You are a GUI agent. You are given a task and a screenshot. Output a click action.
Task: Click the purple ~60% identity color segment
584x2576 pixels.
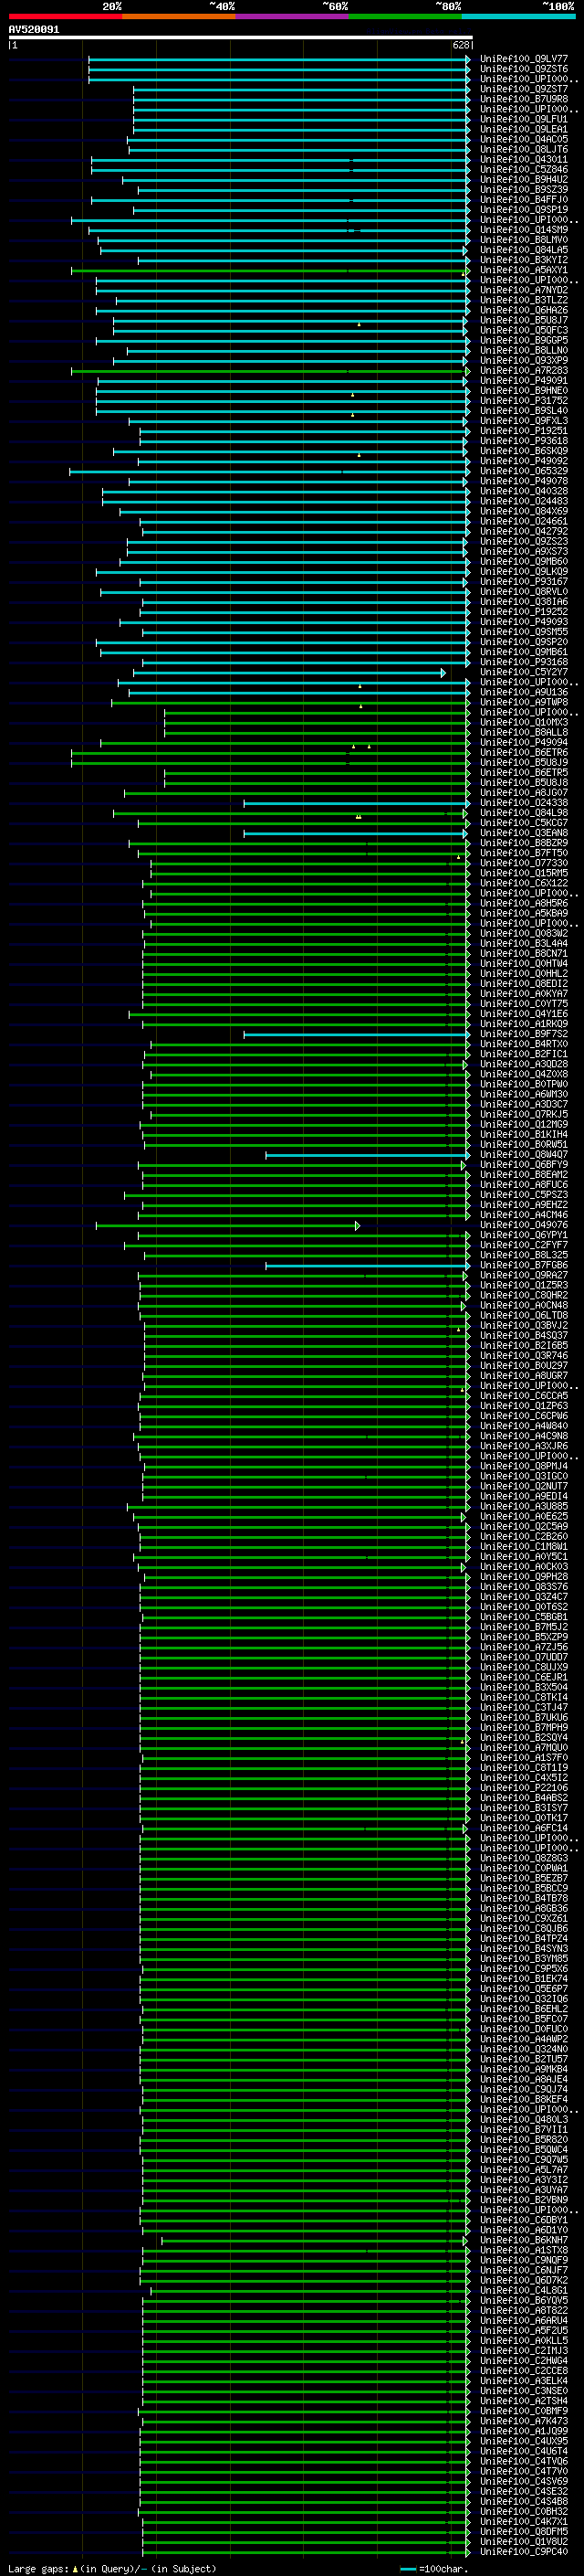293,16
